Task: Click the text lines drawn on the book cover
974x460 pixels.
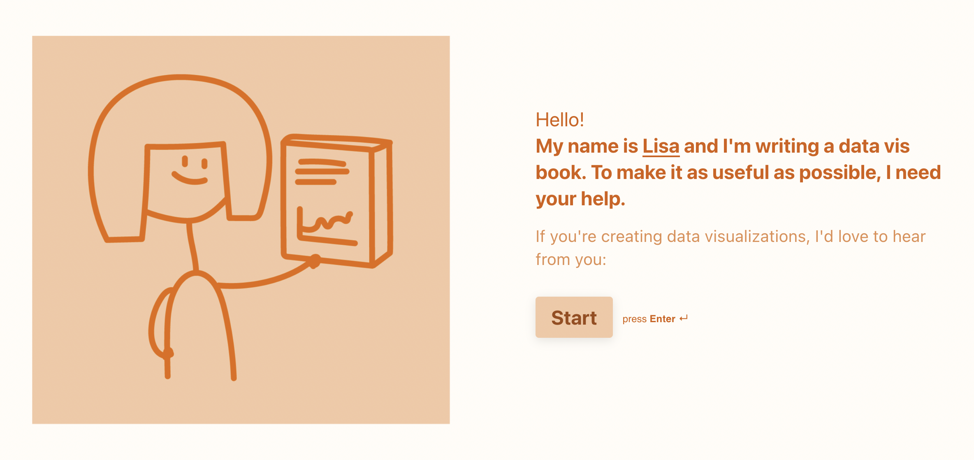Action: [322, 172]
